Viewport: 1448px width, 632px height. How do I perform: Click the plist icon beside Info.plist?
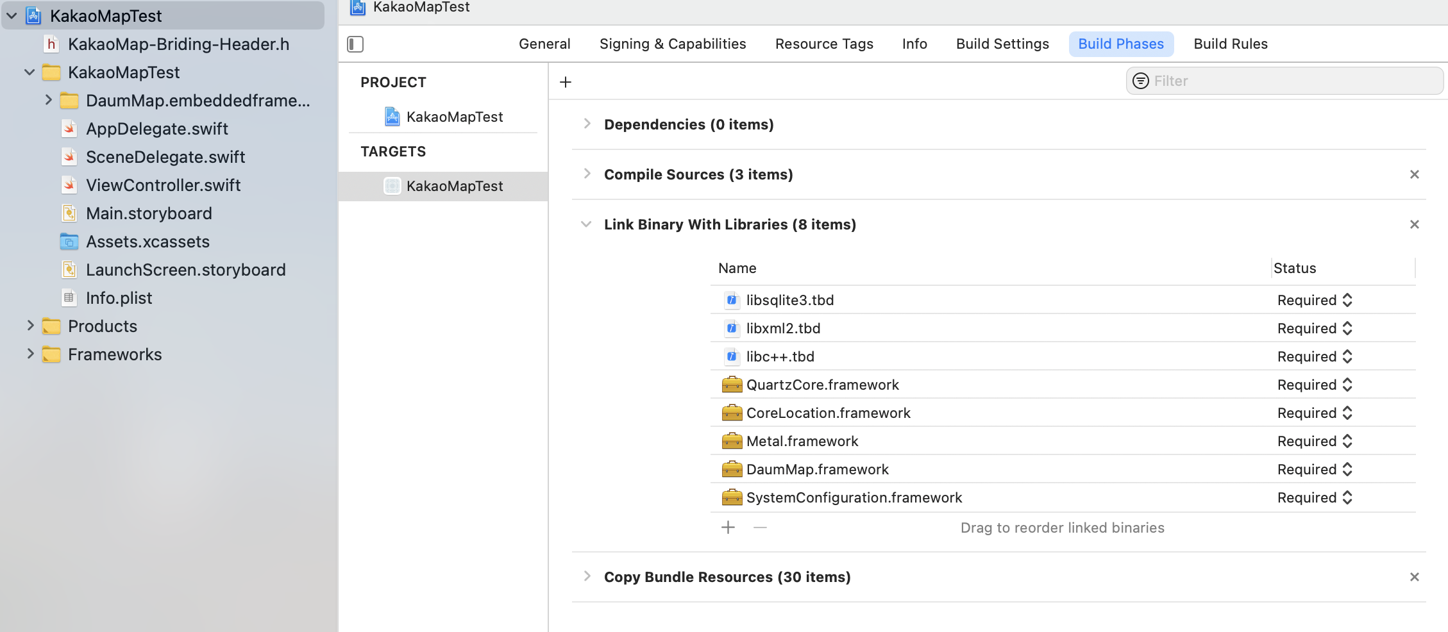pyautogui.click(x=69, y=298)
